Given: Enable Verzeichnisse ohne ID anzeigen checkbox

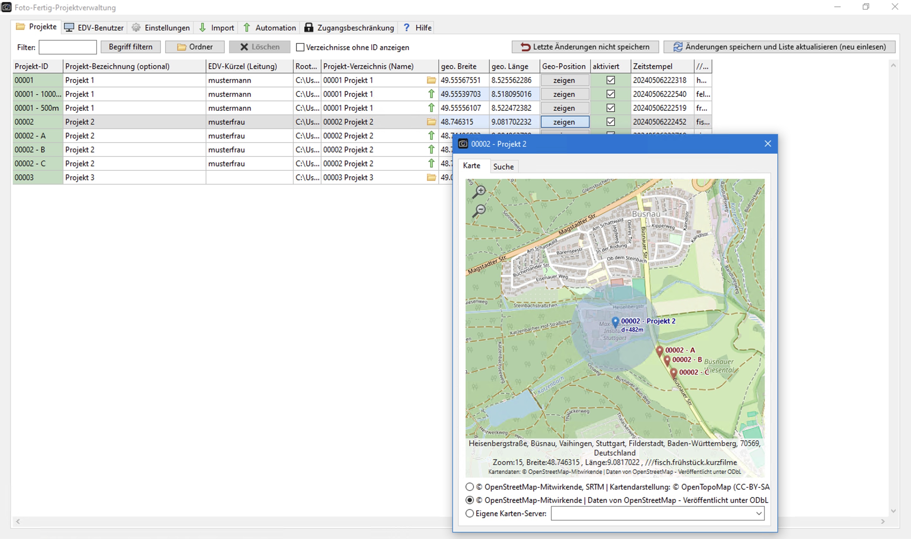Looking at the screenshot, I should tap(300, 47).
